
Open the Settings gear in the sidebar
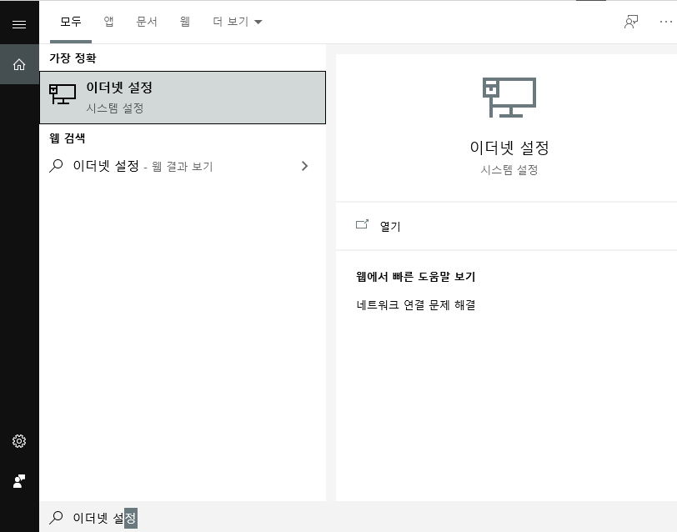tap(19, 441)
